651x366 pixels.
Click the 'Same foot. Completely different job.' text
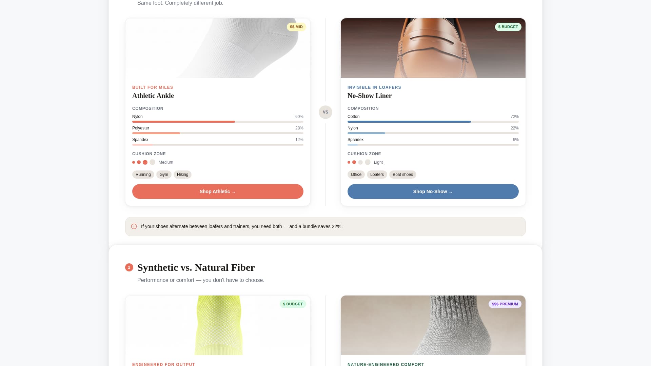(x=180, y=3)
